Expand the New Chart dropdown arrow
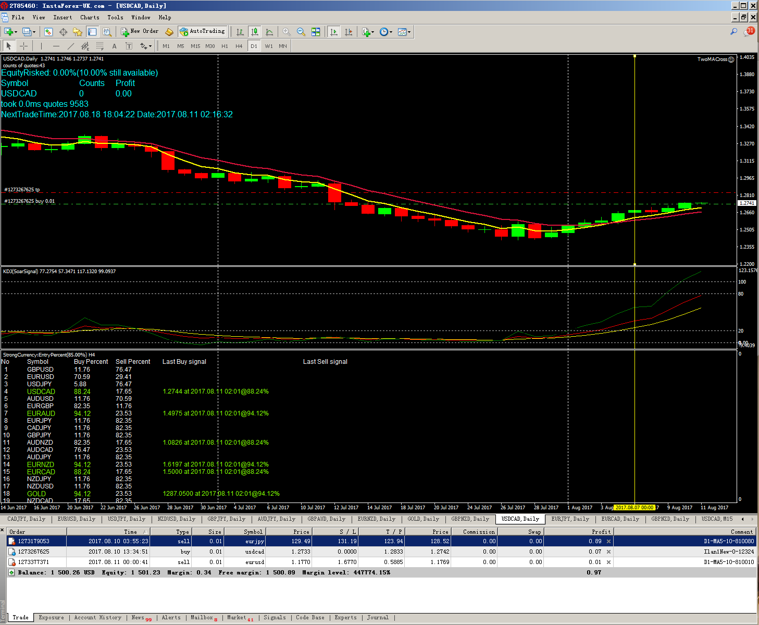This screenshot has width=759, height=625. coord(16,32)
